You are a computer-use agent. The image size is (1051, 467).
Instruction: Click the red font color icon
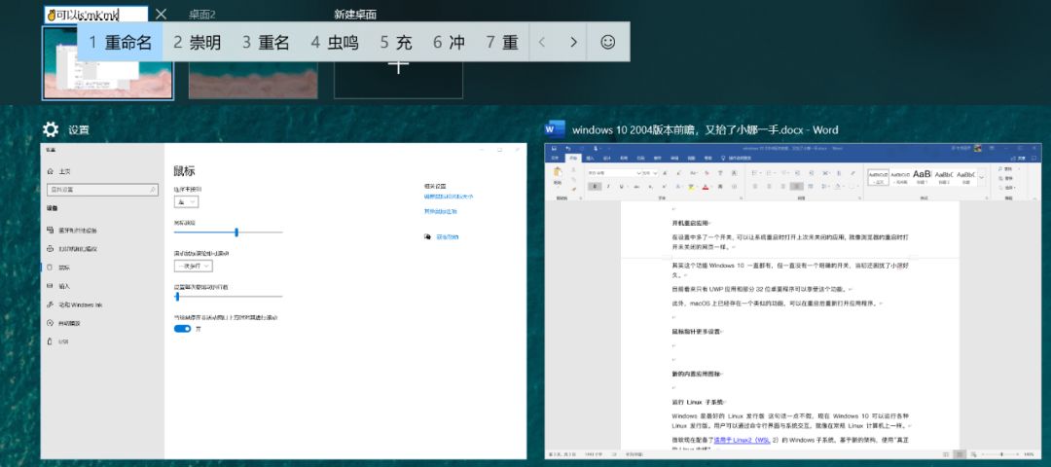tap(706, 187)
